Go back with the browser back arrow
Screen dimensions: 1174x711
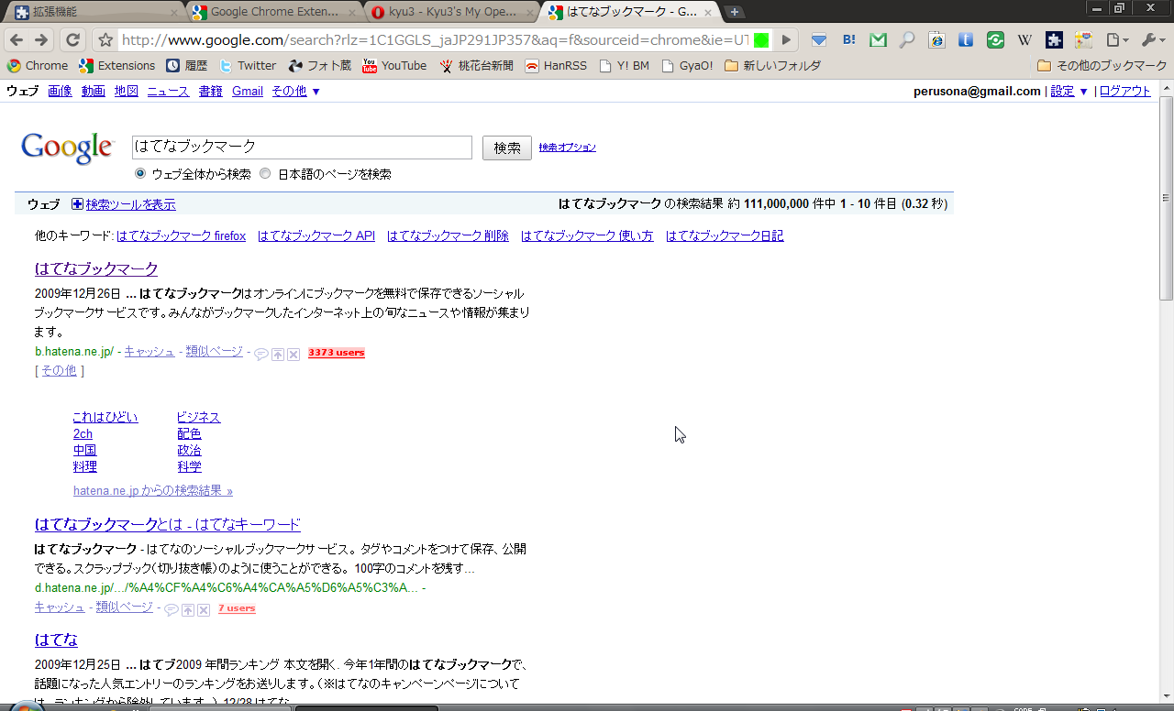(x=17, y=40)
